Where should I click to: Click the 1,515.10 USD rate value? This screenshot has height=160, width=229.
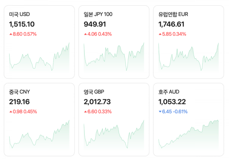(x=22, y=24)
